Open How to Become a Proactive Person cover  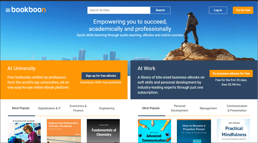[x=194, y=131]
